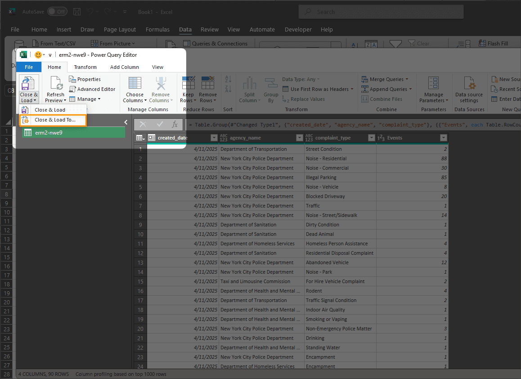Expand the Manage dropdown
Screen dimensions: 521x379
pyautogui.click(x=99, y=99)
